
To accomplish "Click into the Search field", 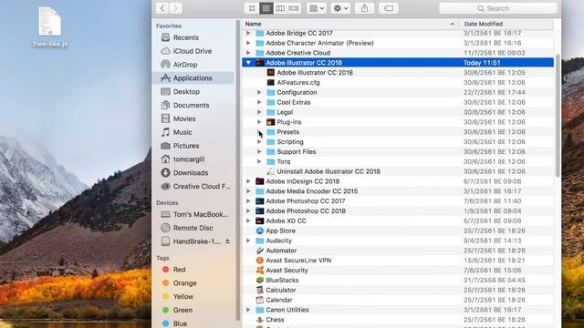I will pos(498,8).
